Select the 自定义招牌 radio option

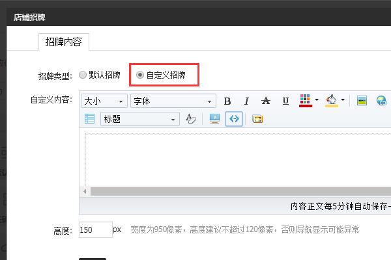coord(140,75)
